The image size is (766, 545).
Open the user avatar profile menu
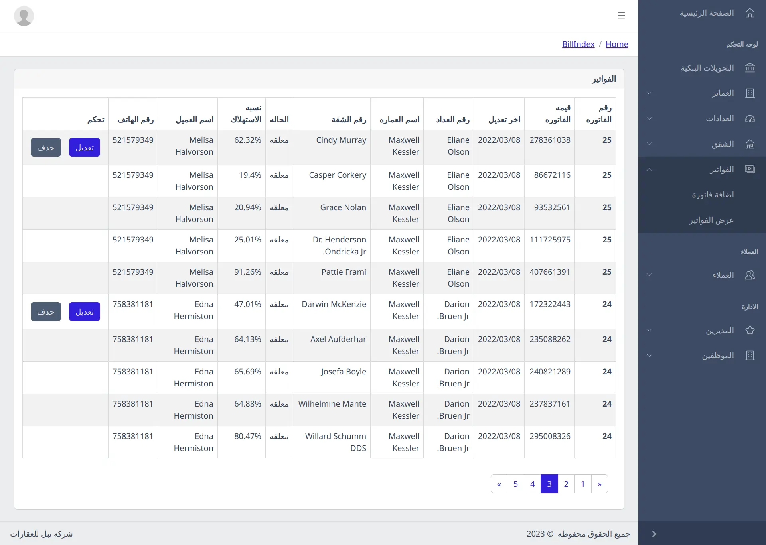coord(24,16)
